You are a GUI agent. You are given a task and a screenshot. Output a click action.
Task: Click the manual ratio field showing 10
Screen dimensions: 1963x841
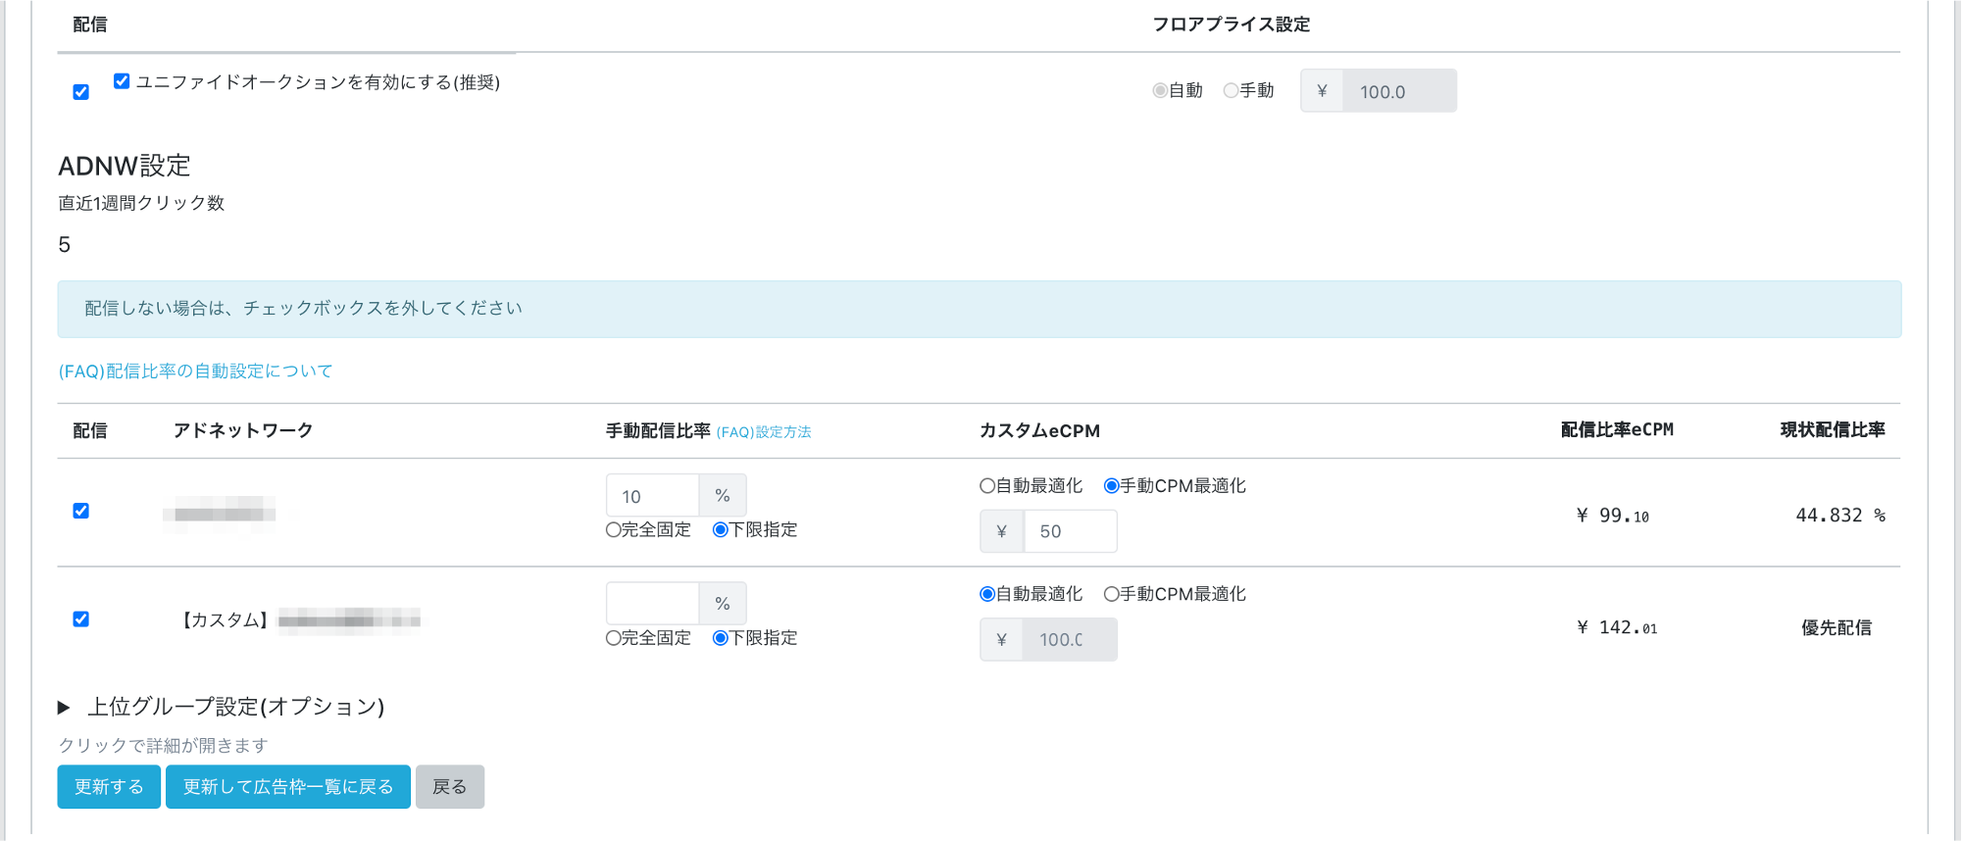(653, 496)
